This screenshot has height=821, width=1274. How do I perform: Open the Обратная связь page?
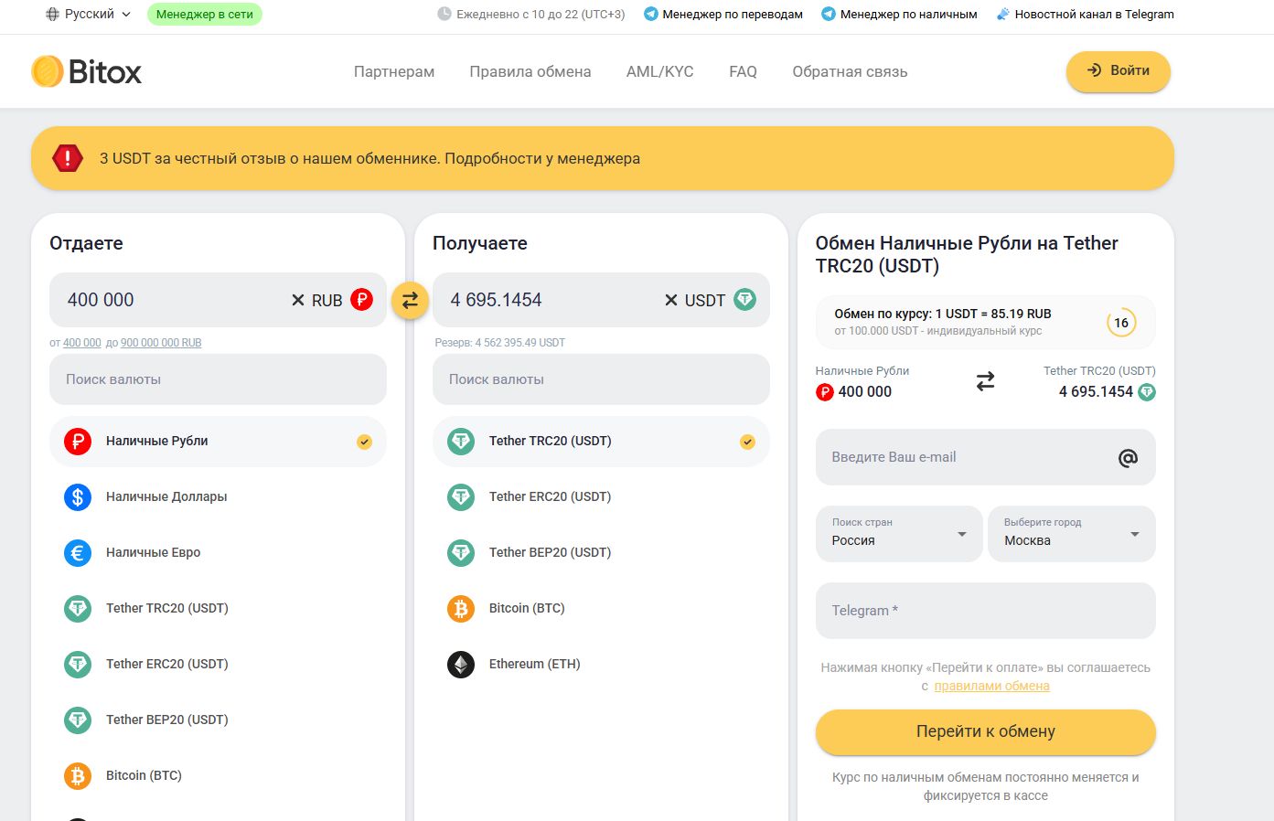tap(850, 71)
